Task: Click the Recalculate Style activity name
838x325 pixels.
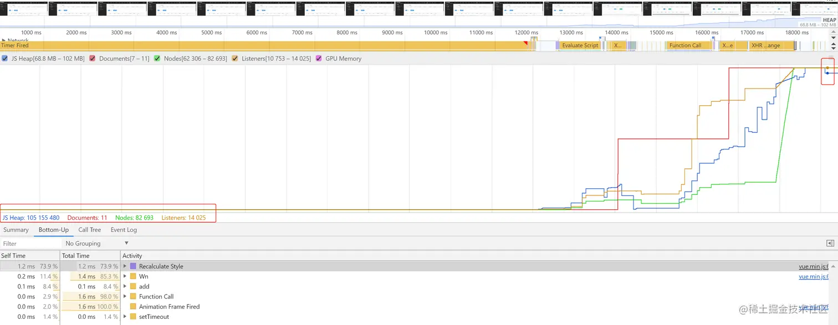Action: pyautogui.click(x=161, y=266)
